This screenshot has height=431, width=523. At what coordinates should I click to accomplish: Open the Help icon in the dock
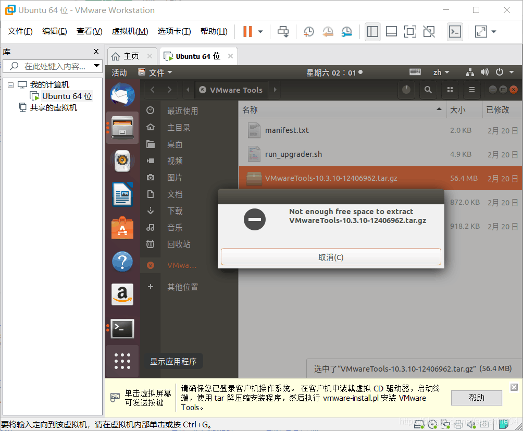[122, 262]
